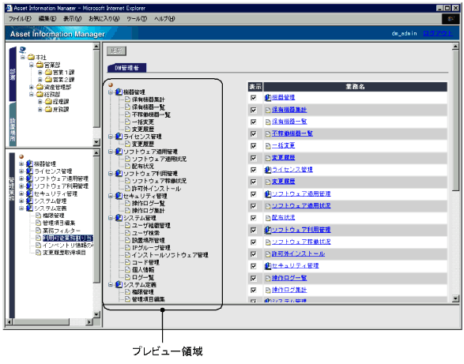Switch to the 設置場所 side tab
The height and width of the screenshot is (364, 464).
(13, 125)
